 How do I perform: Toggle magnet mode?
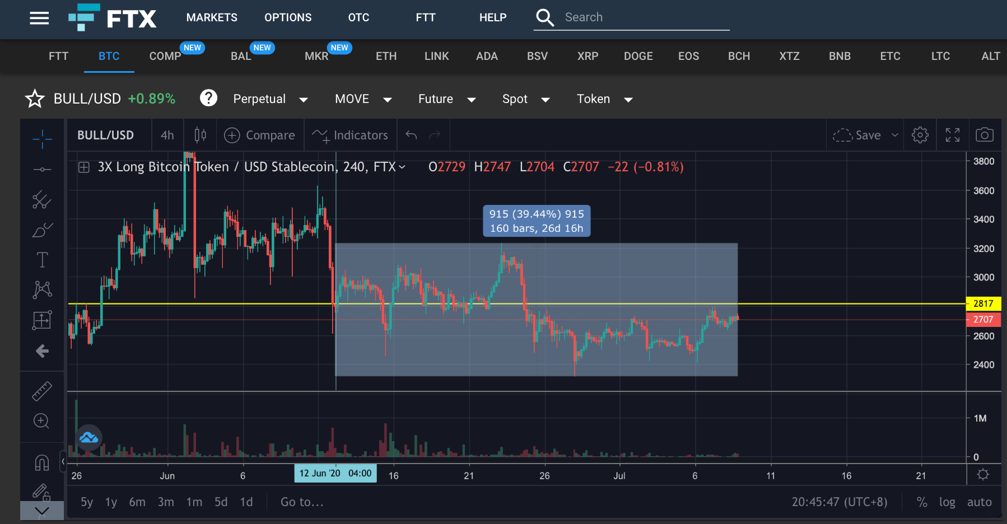(42, 462)
